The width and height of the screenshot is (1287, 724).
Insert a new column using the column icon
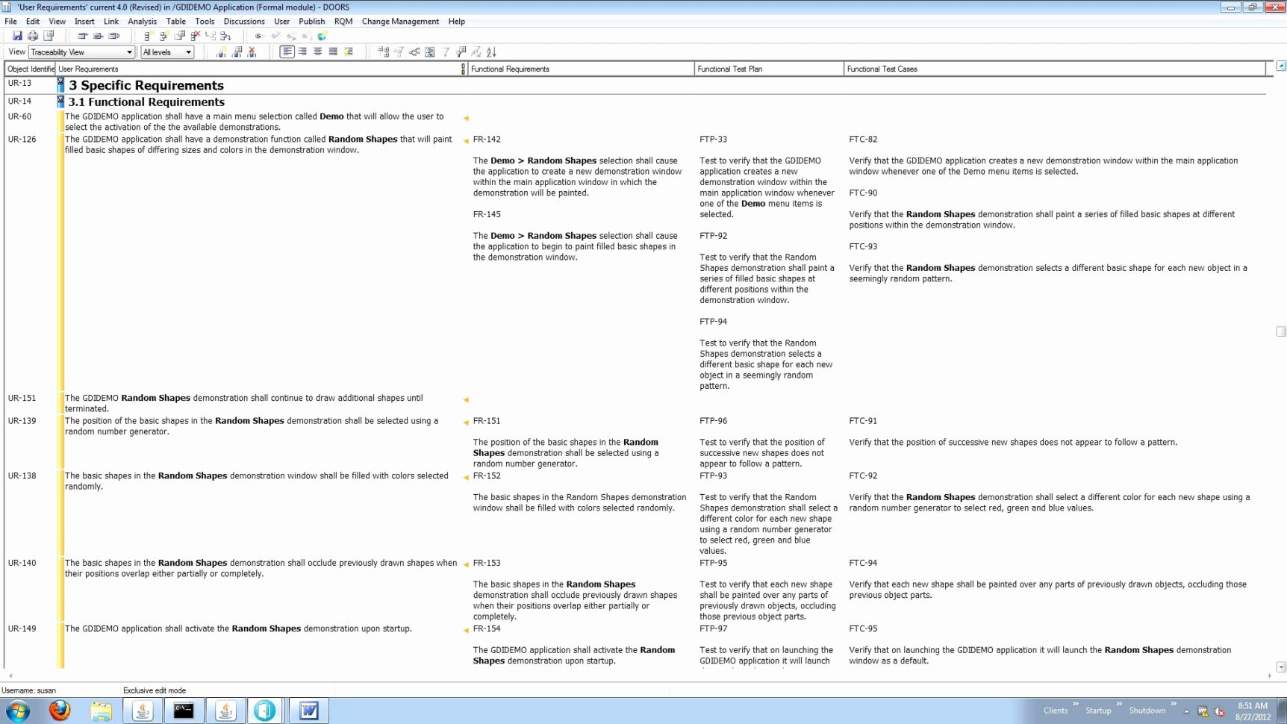[222, 52]
